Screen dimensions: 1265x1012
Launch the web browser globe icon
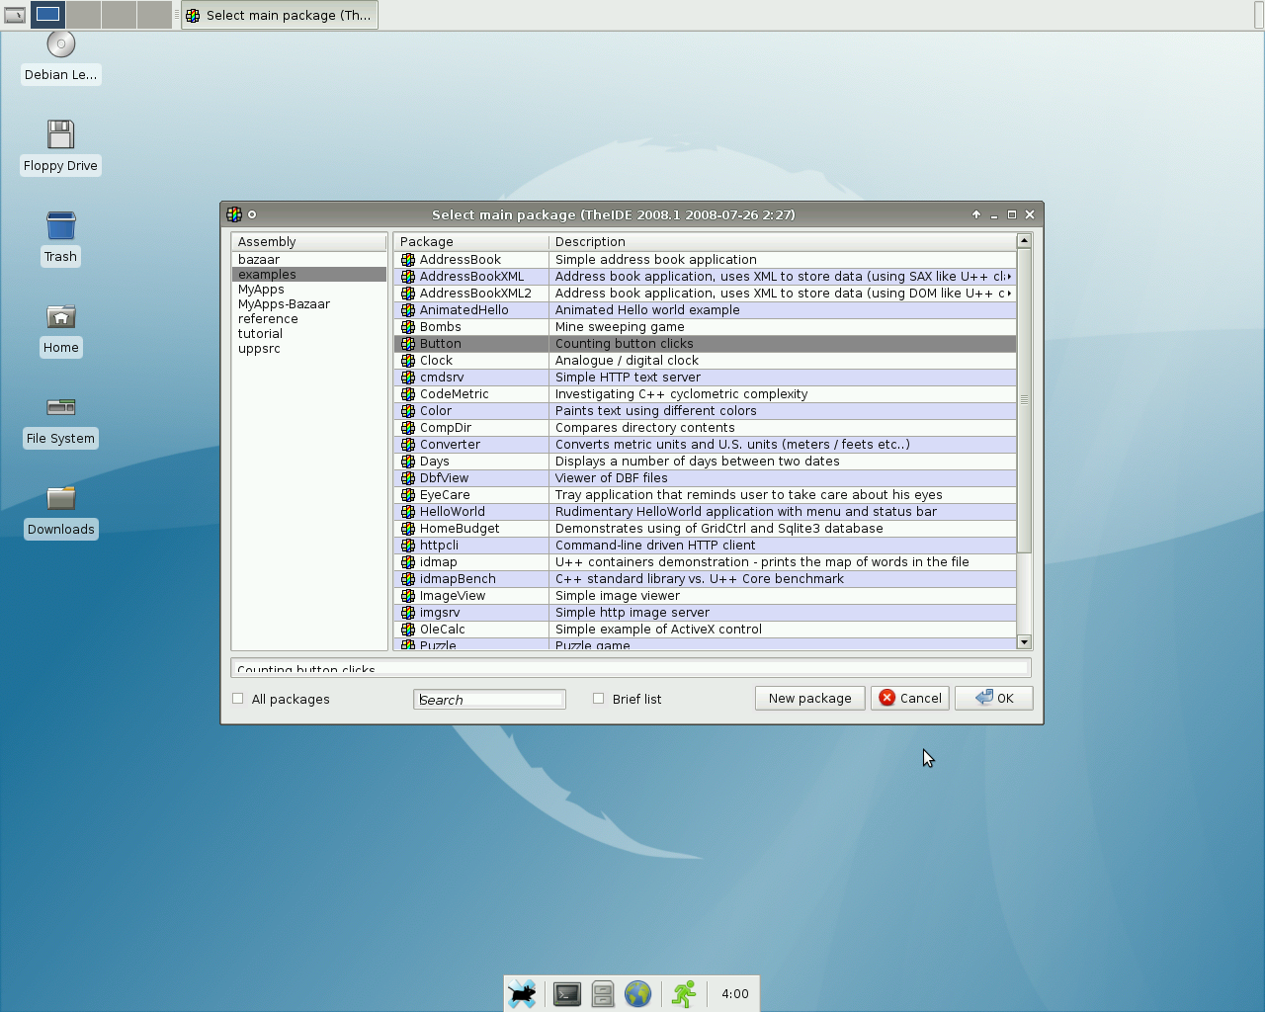point(637,994)
